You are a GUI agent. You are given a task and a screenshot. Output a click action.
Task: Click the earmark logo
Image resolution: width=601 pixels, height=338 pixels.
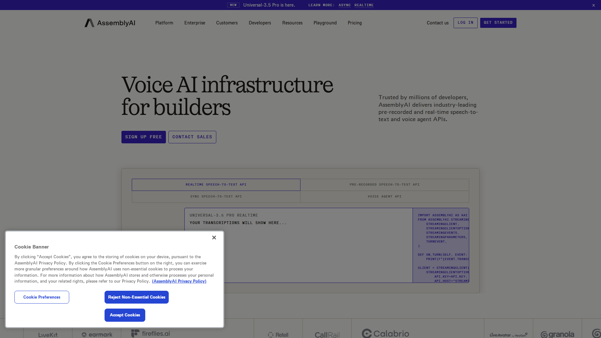click(97, 335)
